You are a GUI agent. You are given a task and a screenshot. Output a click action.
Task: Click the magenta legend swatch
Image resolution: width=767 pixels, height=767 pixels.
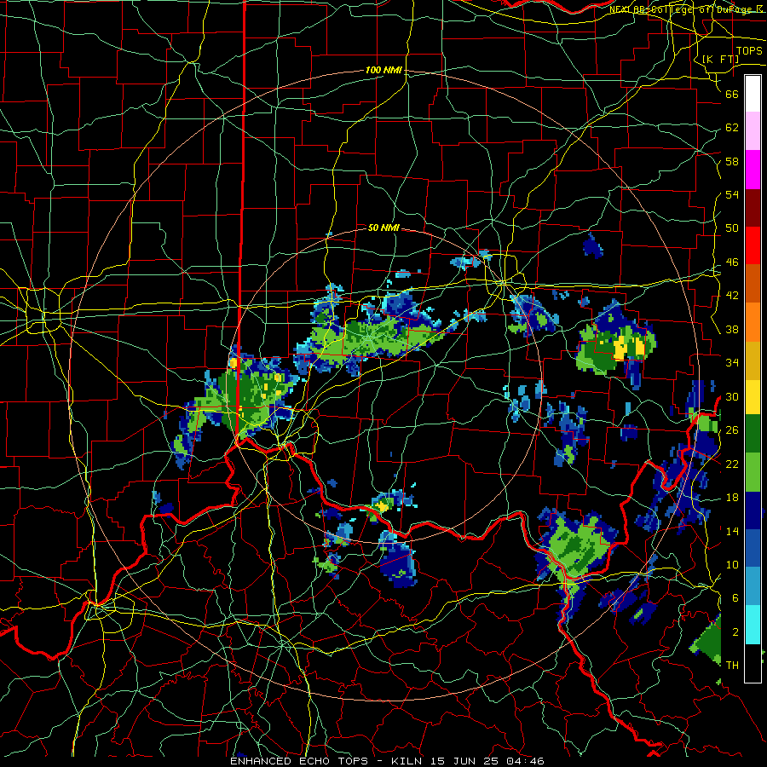click(x=753, y=170)
